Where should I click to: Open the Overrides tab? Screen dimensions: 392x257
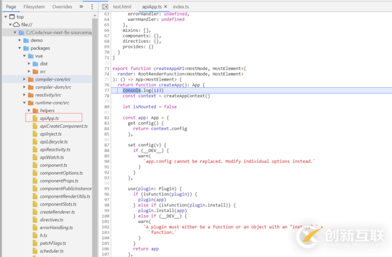coord(62,6)
